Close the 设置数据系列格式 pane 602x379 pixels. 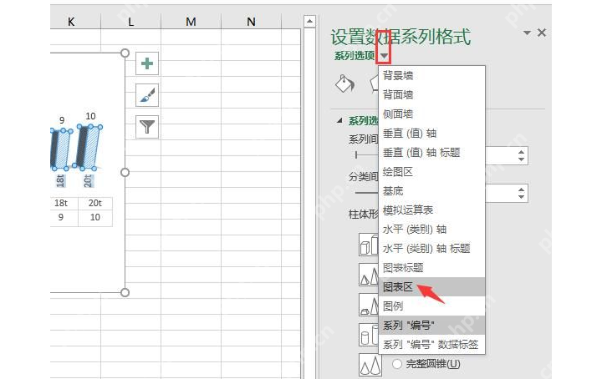[542, 33]
